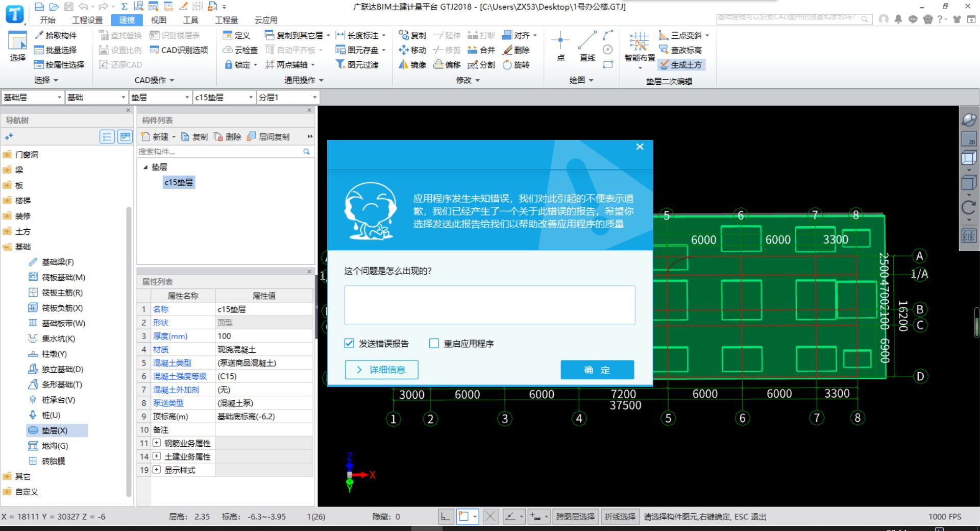
Task: Open the c15垫层 component dropdown
Action: 224,97
